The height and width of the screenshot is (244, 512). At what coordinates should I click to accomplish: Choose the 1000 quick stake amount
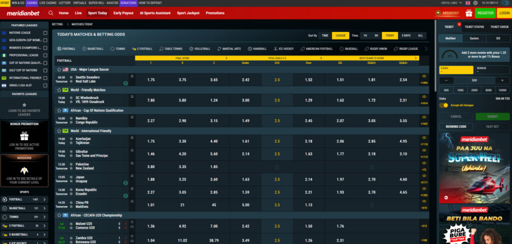(460, 90)
